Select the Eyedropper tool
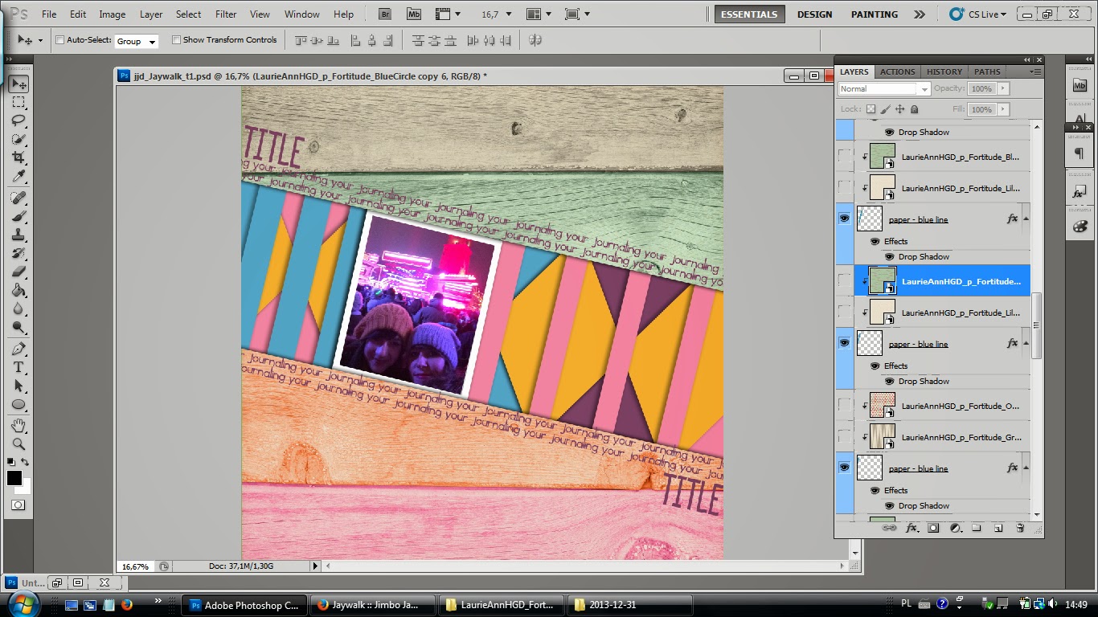The image size is (1098, 617). point(18,177)
